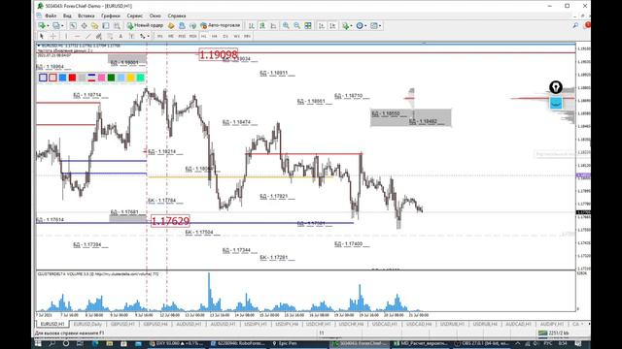Image resolution: width=622 pixels, height=349 pixels.
Task: Click the signals globe icon
Action: pyautogui.click(x=192, y=26)
